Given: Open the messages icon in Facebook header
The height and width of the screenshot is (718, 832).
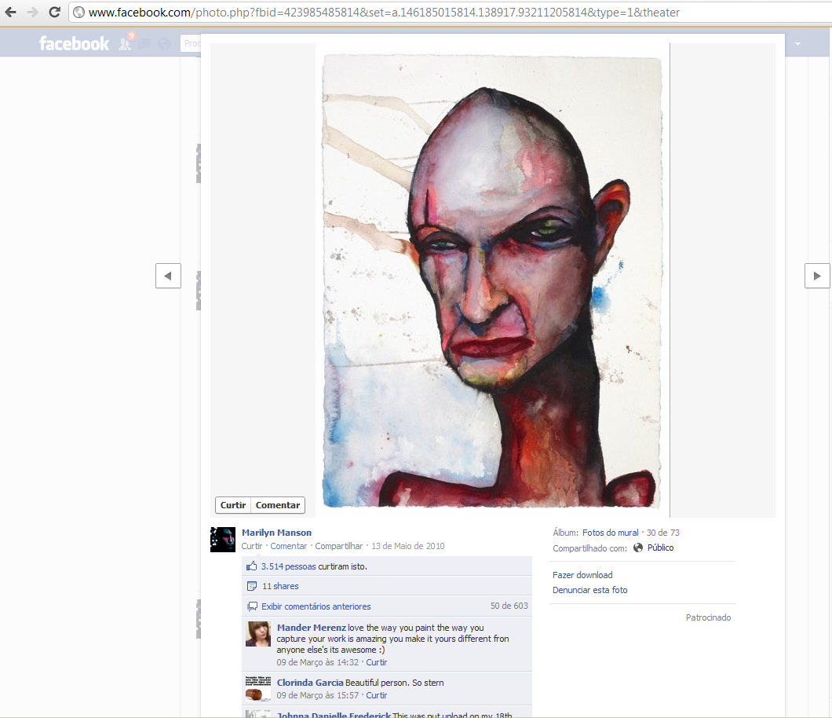Looking at the screenshot, I should click(x=144, y=44).
